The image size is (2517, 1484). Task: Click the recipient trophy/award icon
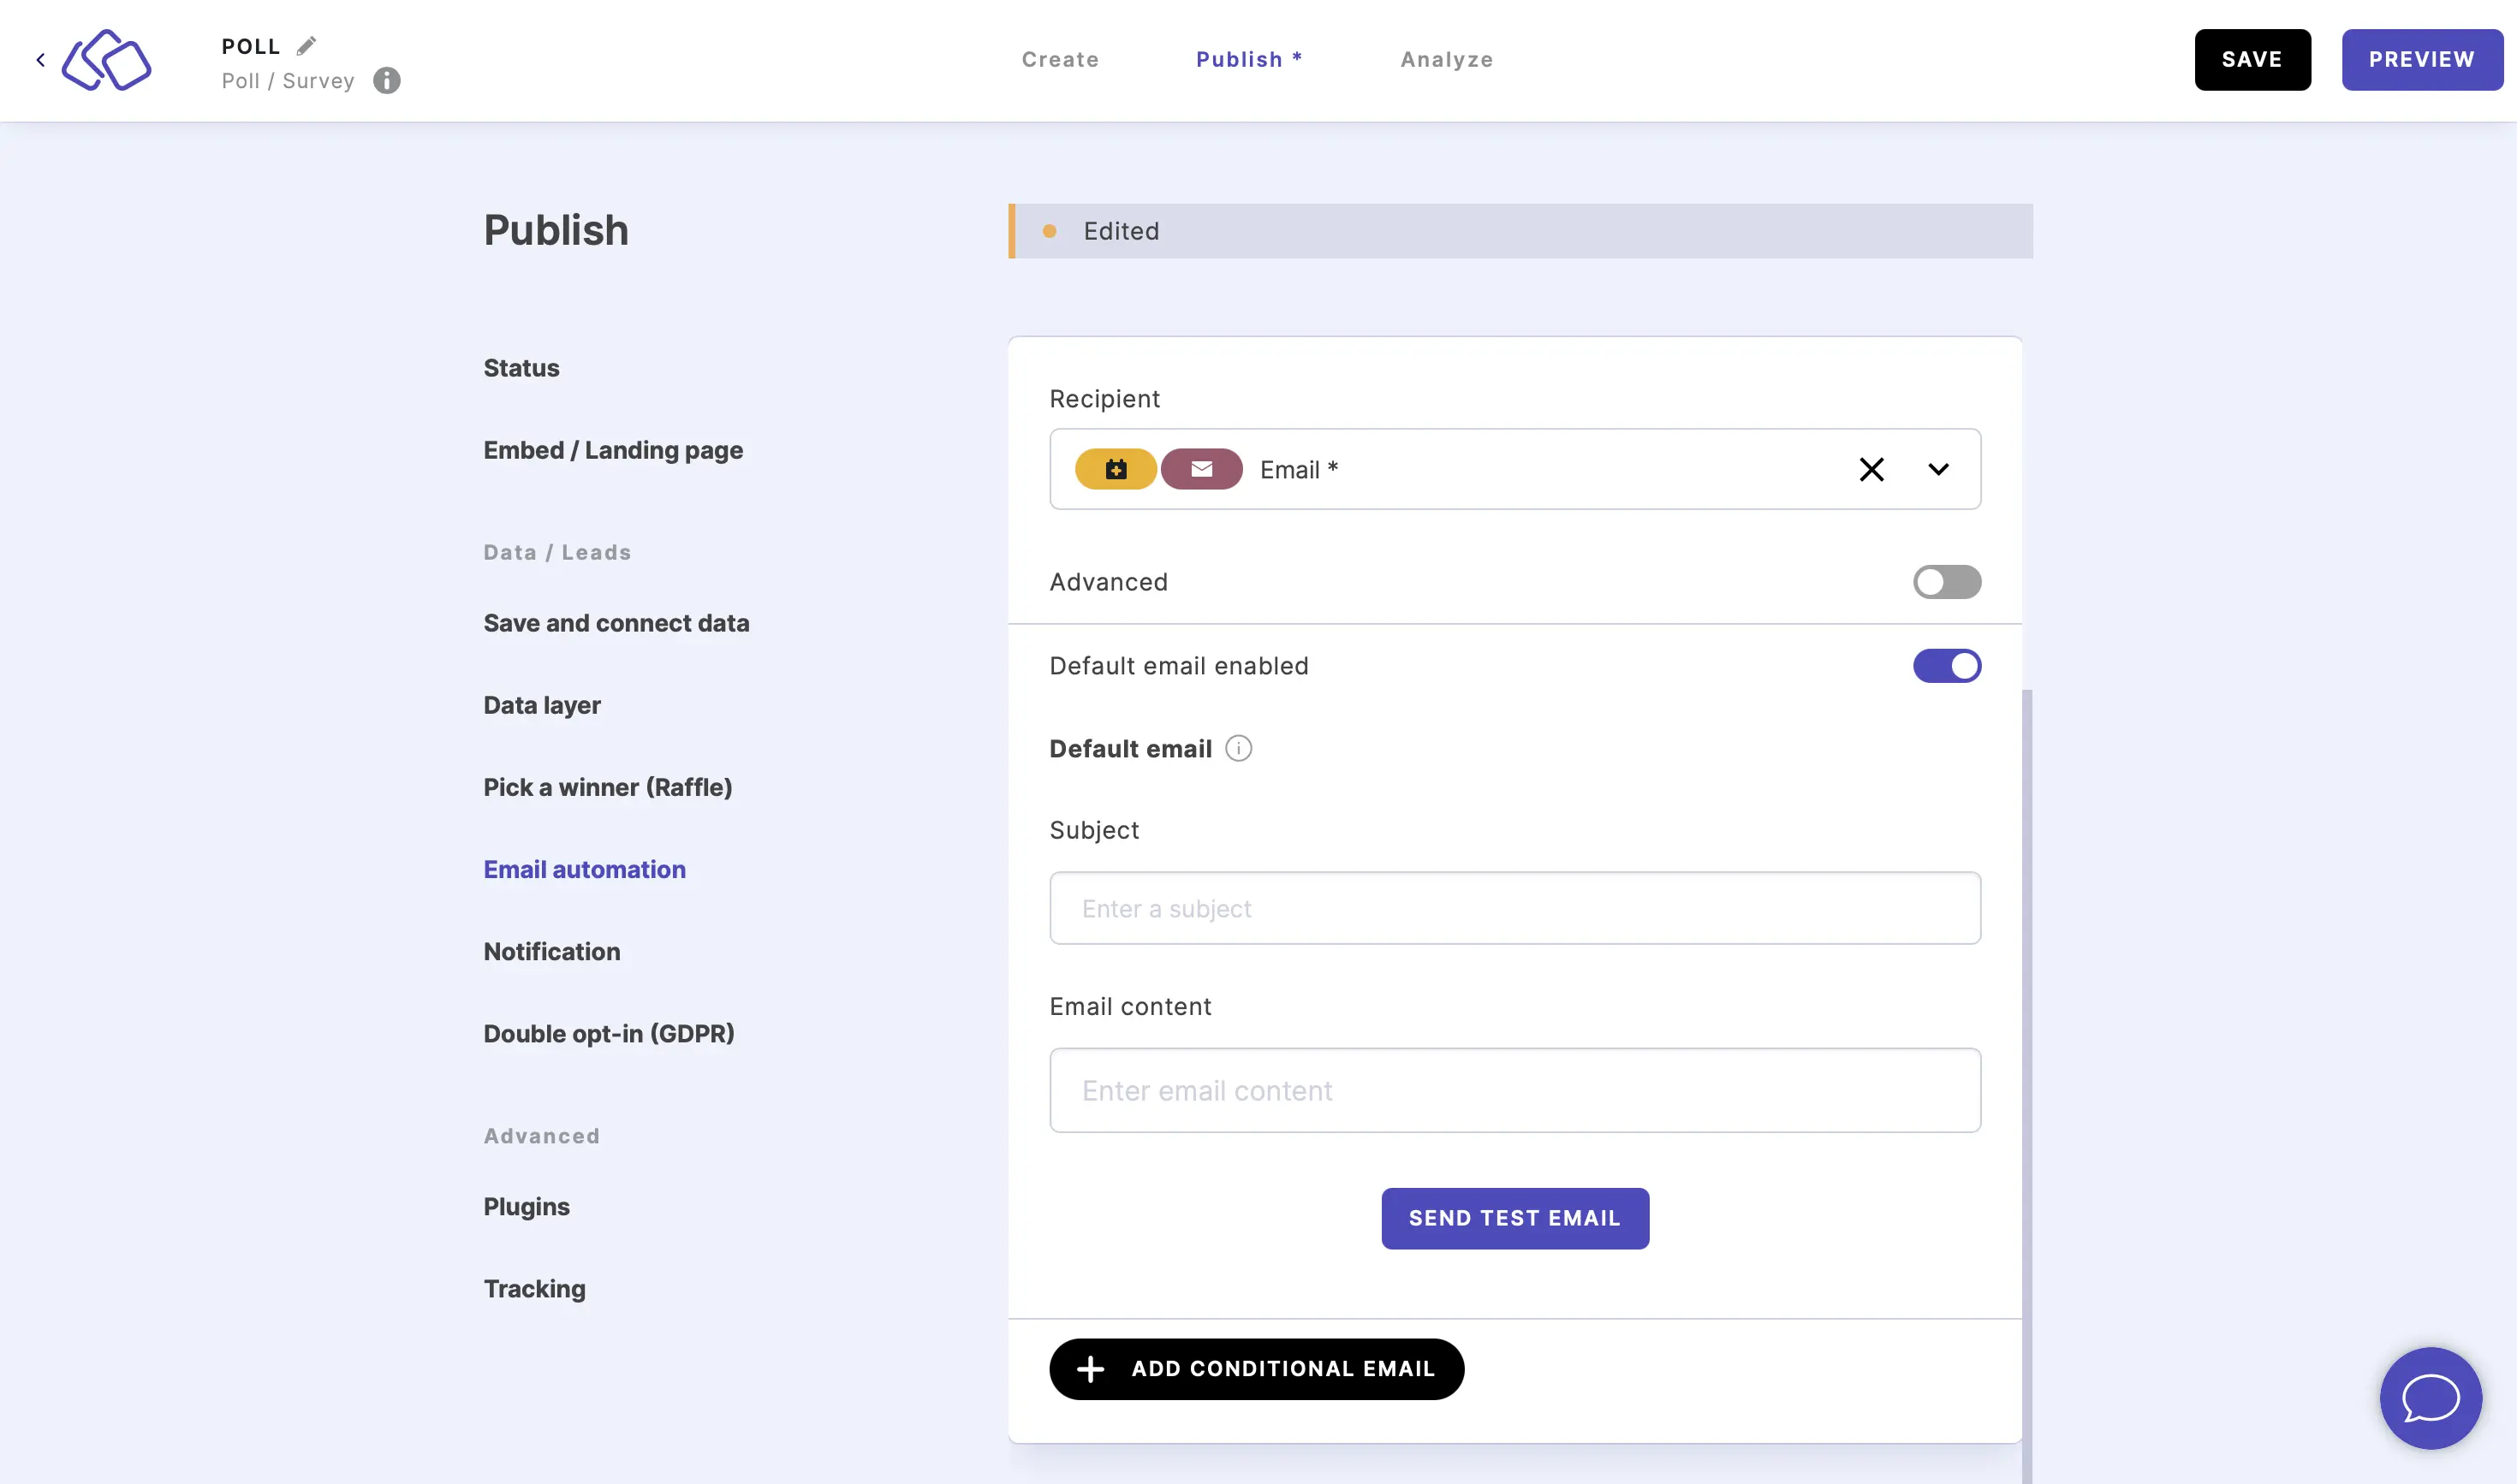(x=1116, y=468)
